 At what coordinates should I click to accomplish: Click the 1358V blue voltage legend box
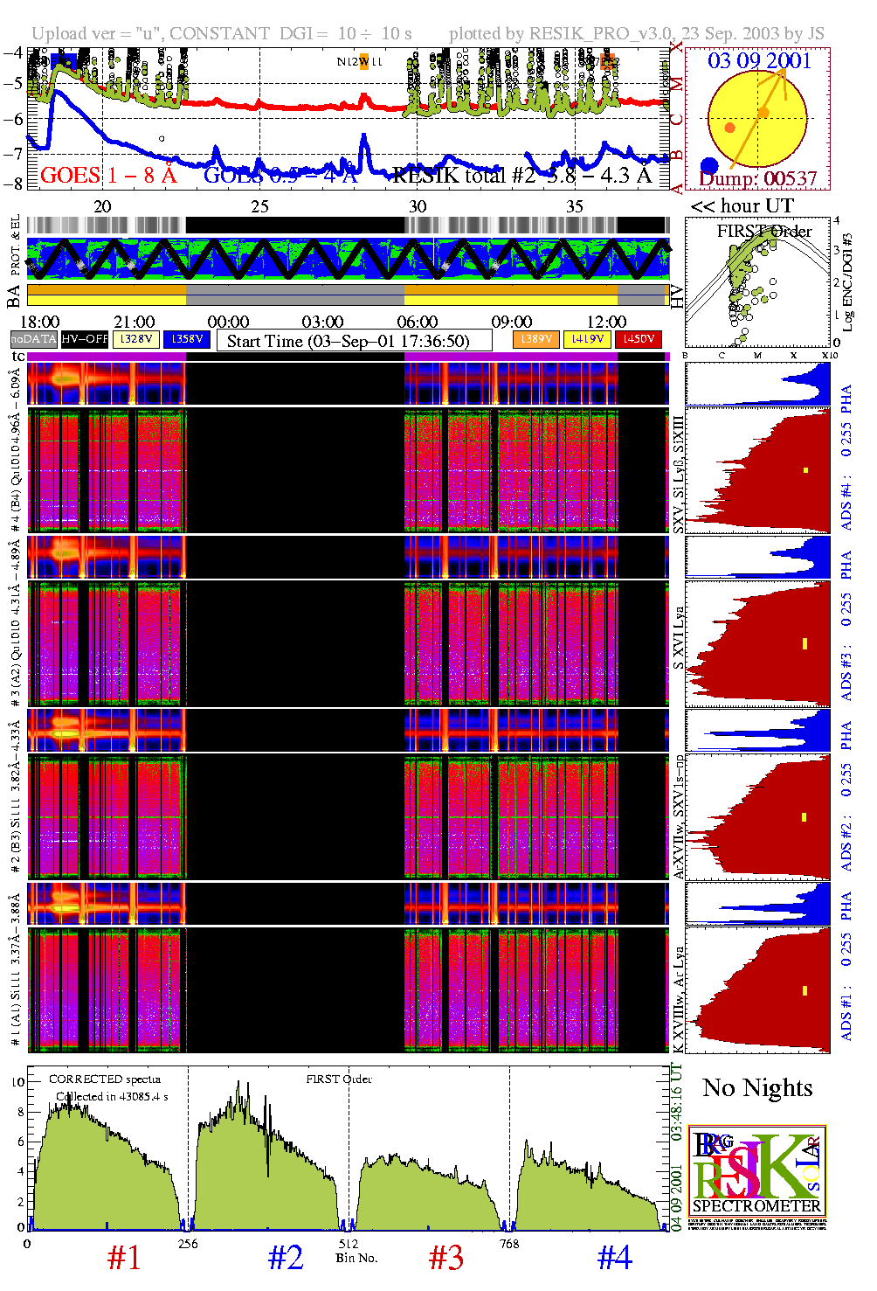pyautogui.click(x=187, y=339)
